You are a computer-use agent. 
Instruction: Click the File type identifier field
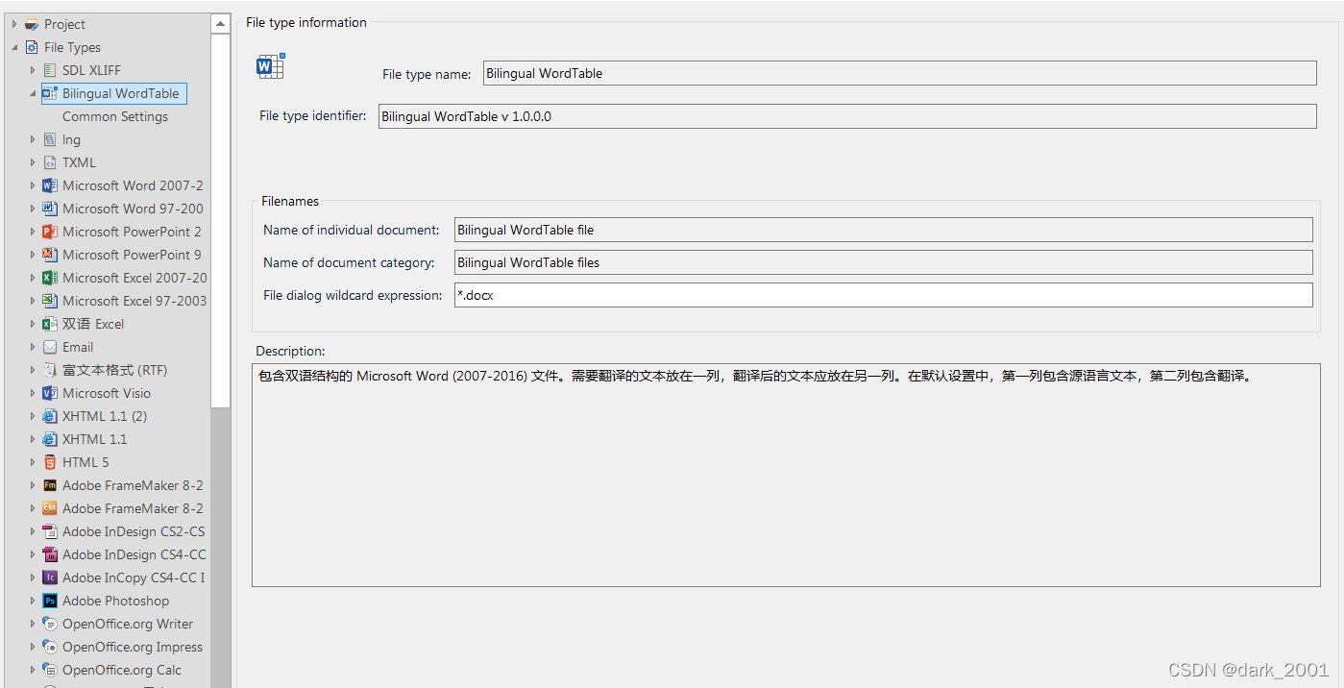pos(847,116)
